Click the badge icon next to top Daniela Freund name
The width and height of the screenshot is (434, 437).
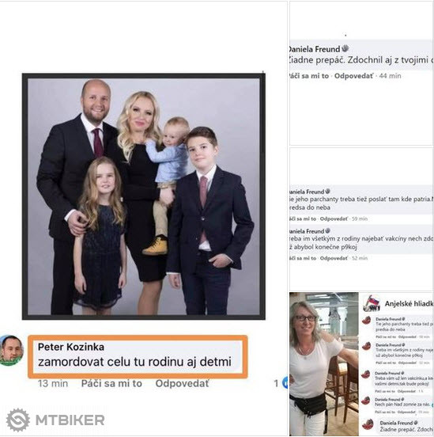(x=345, y=48)
